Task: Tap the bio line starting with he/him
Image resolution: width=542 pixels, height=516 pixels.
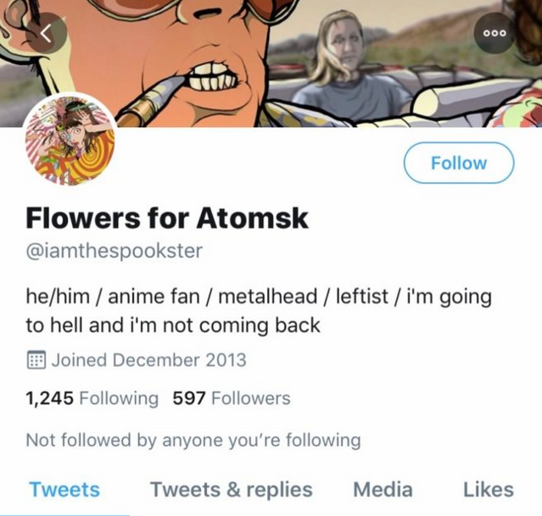Action: 259,298
